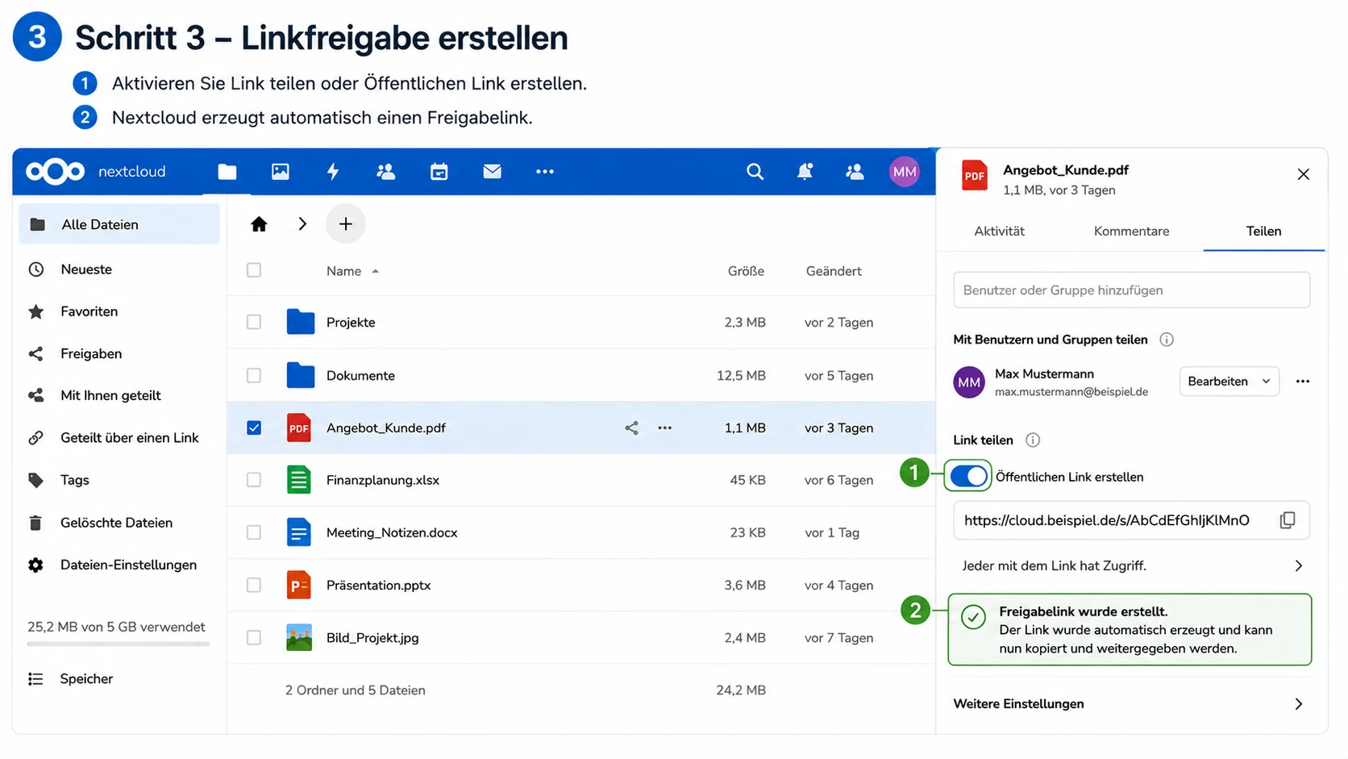Disable the Öffentlichen Link erstellen toggle

(x=968, y=477)
